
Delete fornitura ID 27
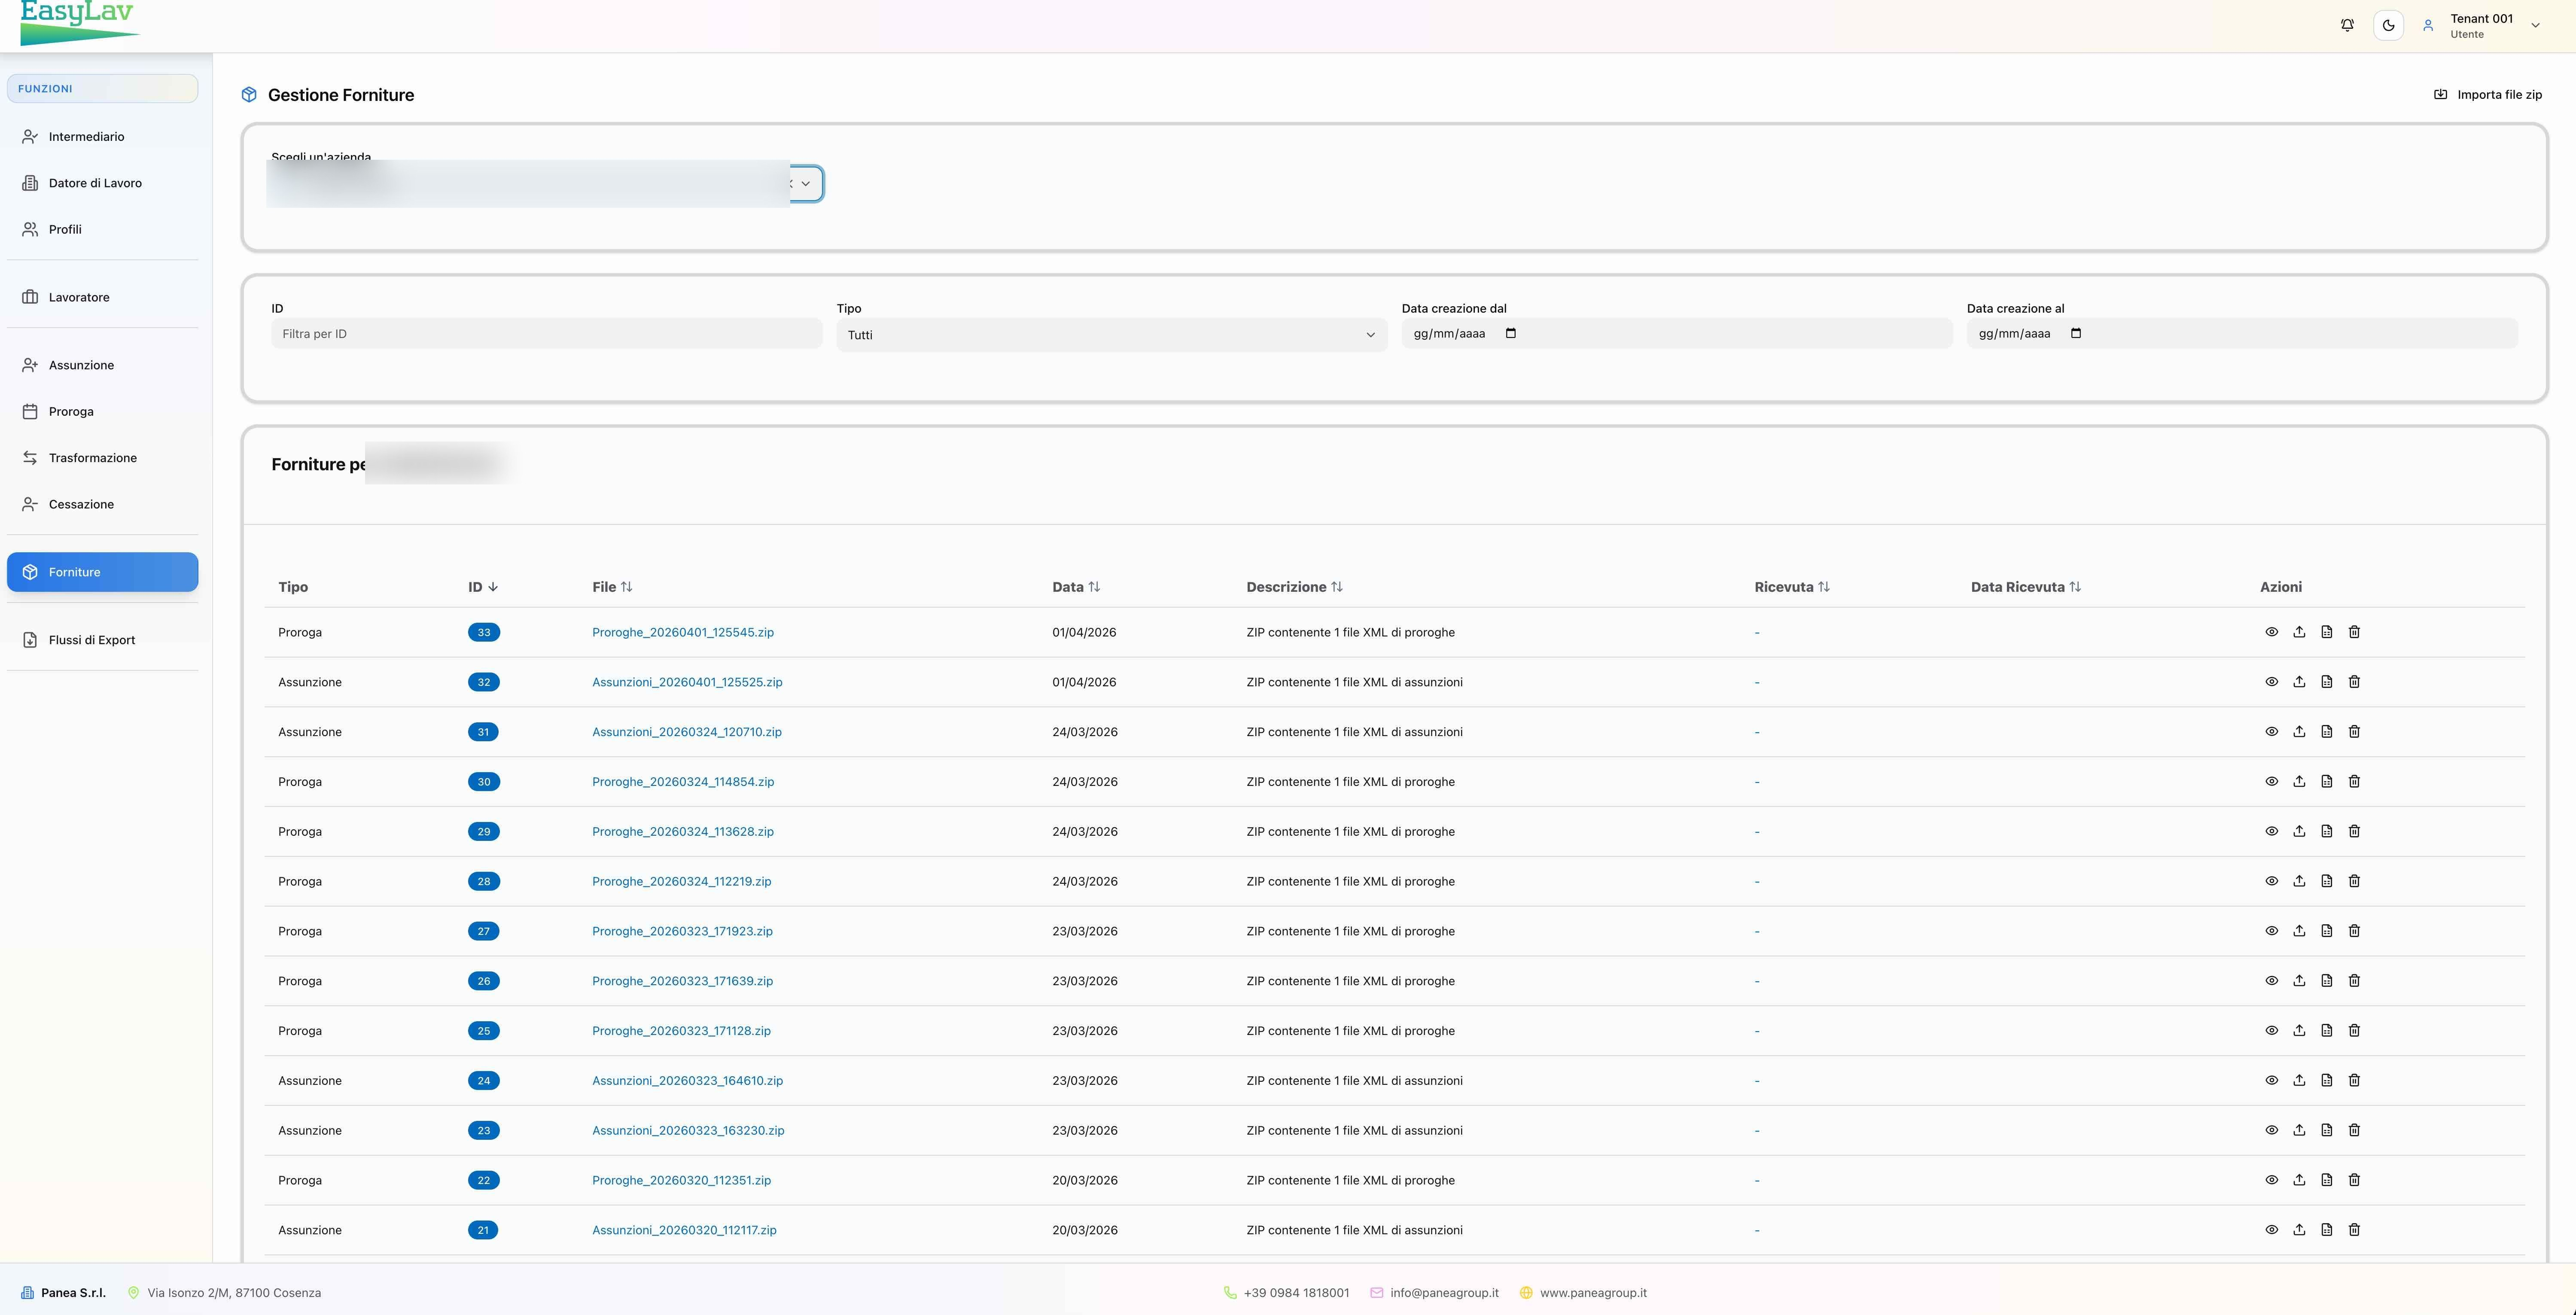pyautogui.click(x=2354, y=931)
